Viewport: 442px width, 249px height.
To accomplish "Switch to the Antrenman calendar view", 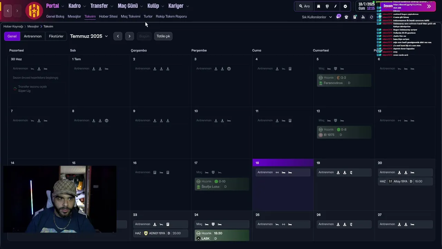I will 32,36.
